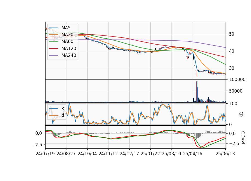Click the blue MA5 legend line sample
The width and height of the screenshot is (251, 181).
click(x=53, y=28)
